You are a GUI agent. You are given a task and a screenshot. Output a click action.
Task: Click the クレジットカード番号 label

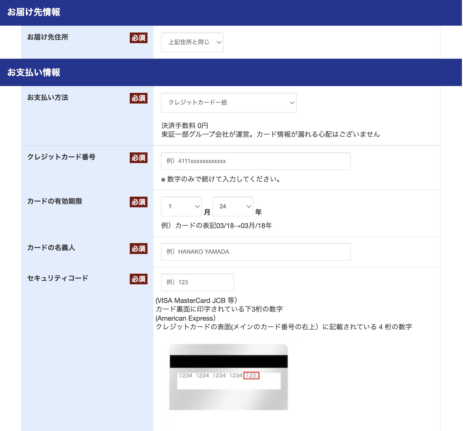pos(61,157)
